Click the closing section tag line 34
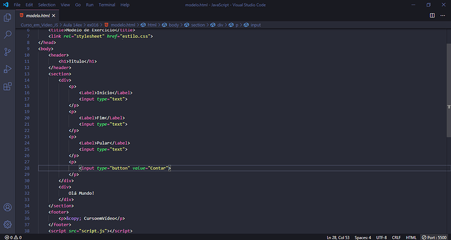 coord(61,206)
